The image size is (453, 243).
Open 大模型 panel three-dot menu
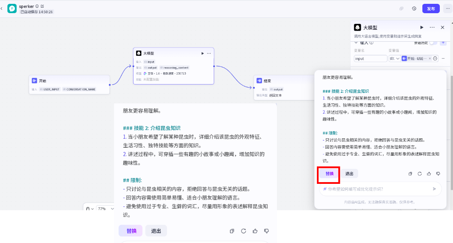432,27
